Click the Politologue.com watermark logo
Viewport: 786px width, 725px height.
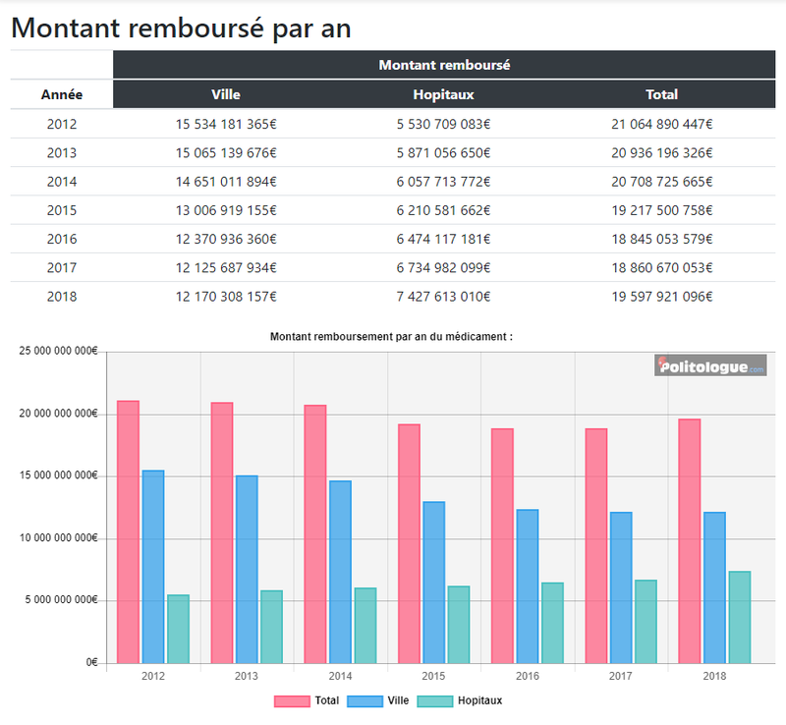(709, 364)
